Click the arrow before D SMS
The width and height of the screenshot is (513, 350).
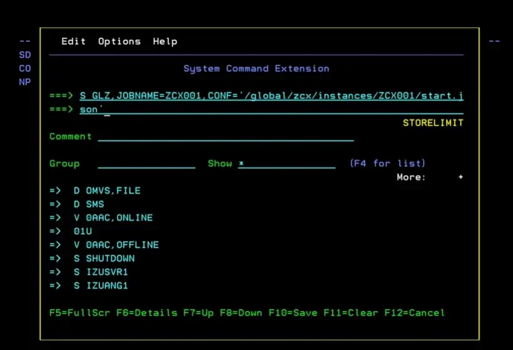55,204
